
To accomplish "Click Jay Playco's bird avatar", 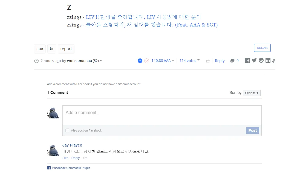I will click(53, 150).
